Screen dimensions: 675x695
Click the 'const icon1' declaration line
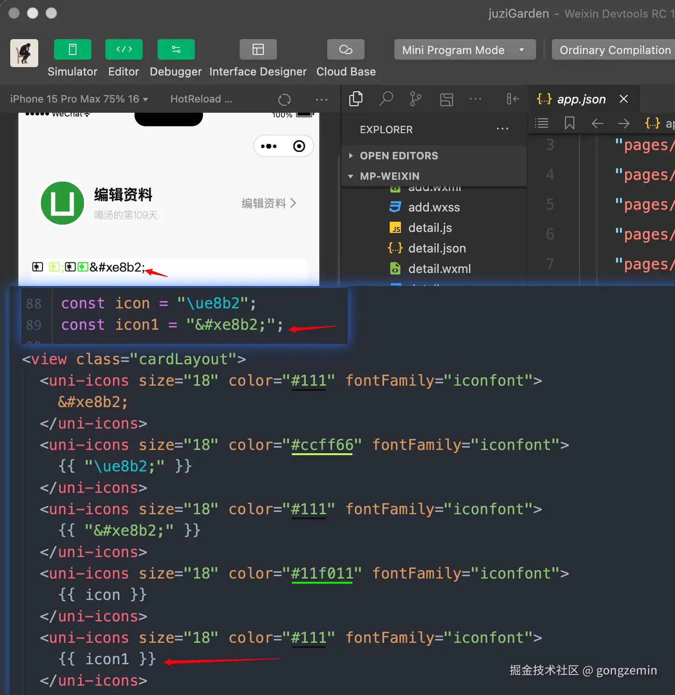172,325
